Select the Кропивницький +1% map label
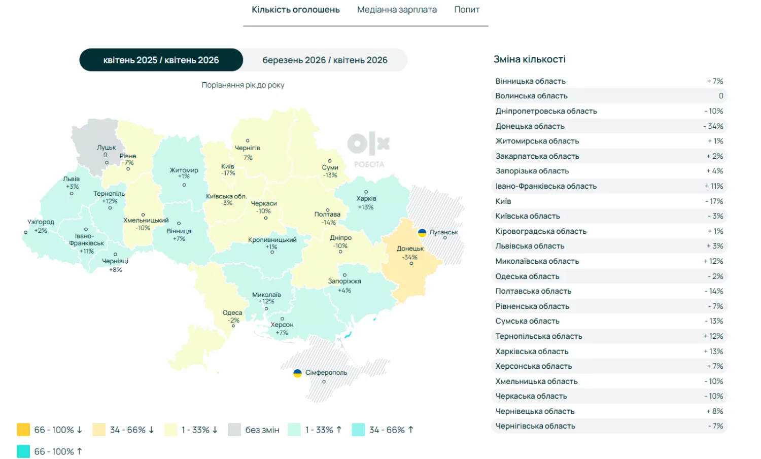The width and height of the screenshot is (761, 459). point(272,243)
